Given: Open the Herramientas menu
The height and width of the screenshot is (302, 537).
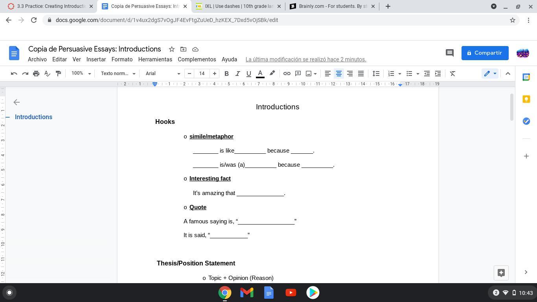Looking at the screenshot, I should (155, 59).
